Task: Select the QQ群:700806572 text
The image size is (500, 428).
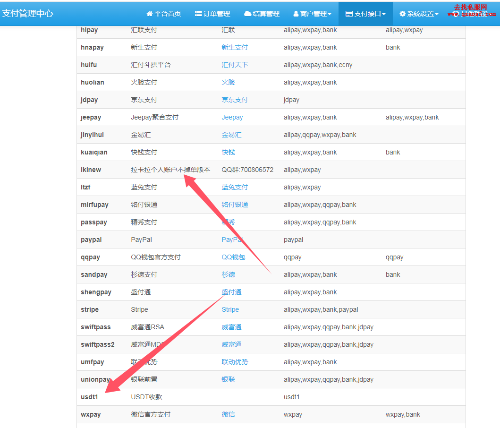Action: (247, 170)
